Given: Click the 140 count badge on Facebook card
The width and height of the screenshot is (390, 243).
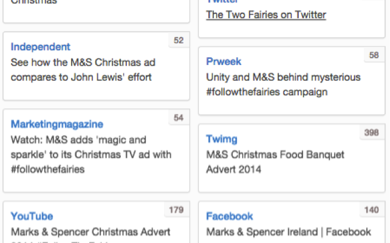Looking at the screenshot, I should (x=371, y=210).
